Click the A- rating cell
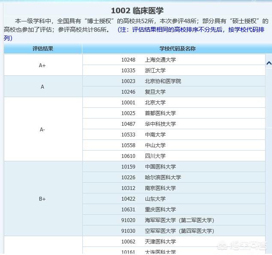 43,129
